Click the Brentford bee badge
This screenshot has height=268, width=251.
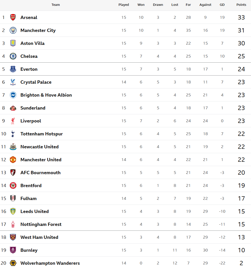coord(13,186)
